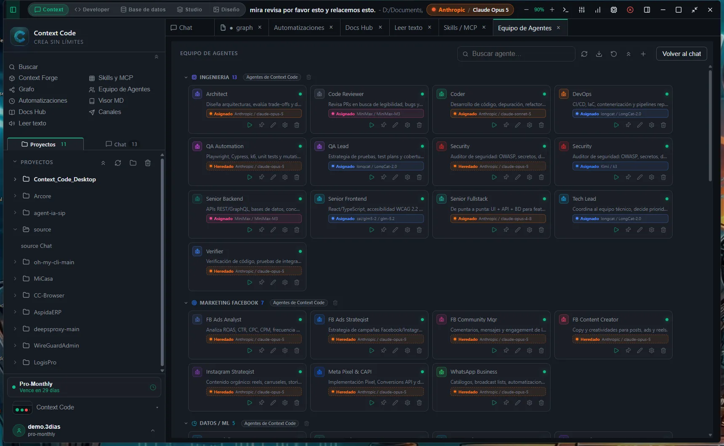
Task: Edit the Code Reviewer agent with the pencil icon
Action: [x=395, y=125]
